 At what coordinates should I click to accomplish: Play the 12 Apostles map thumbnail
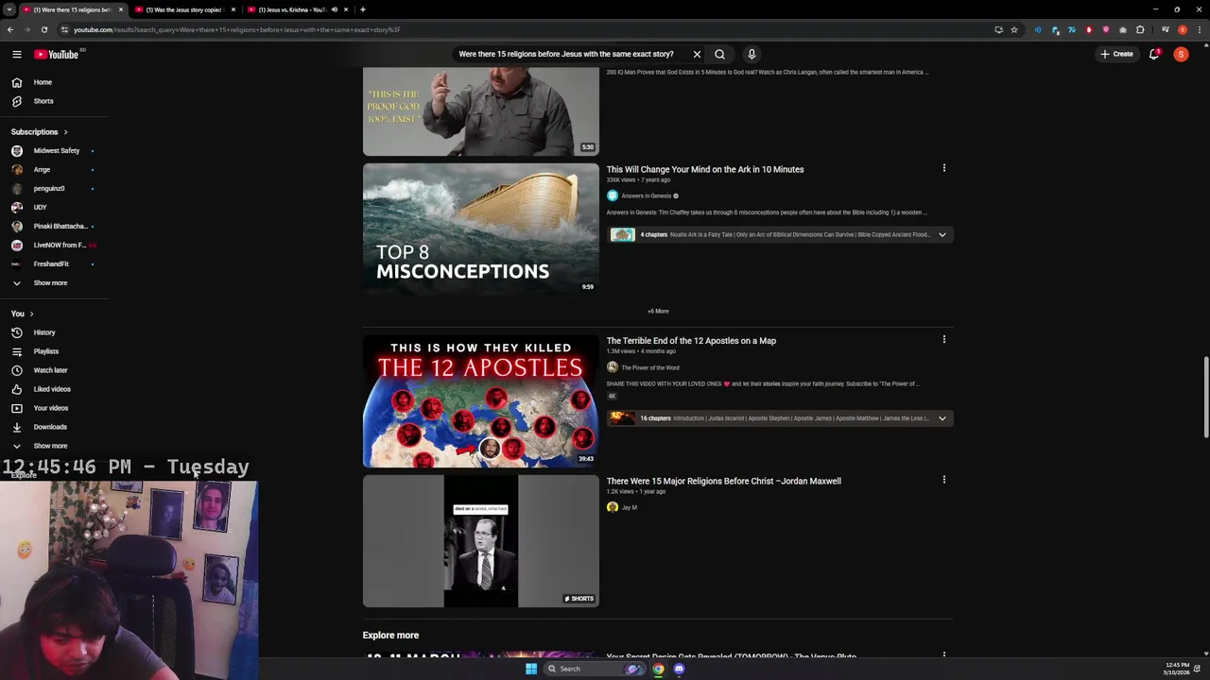(480, 401)
